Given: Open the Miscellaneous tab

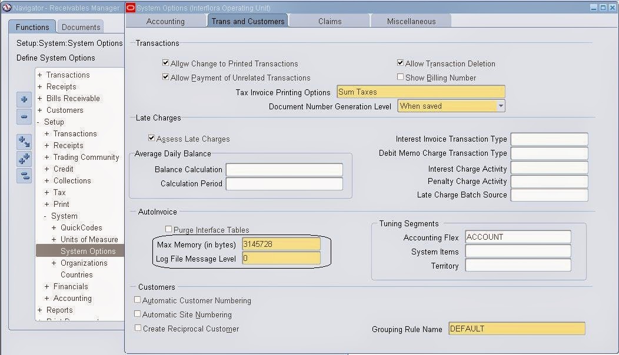Looking at the screenshot, I should [x=411, y=21].
